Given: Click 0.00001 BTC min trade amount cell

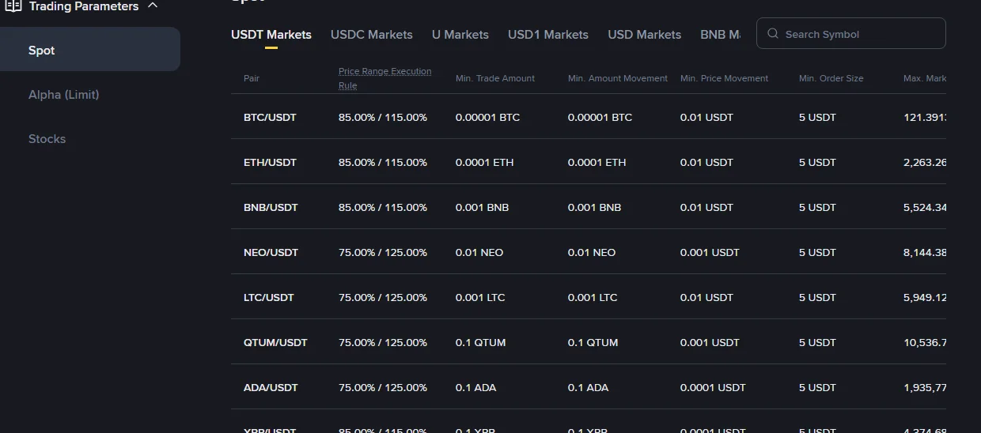Looking at the screenshot, I should click(487, 117).
